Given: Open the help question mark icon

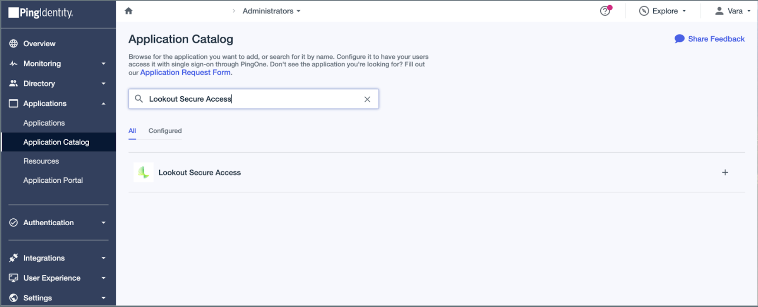Looking at the screenshot, I should [605, 11].
